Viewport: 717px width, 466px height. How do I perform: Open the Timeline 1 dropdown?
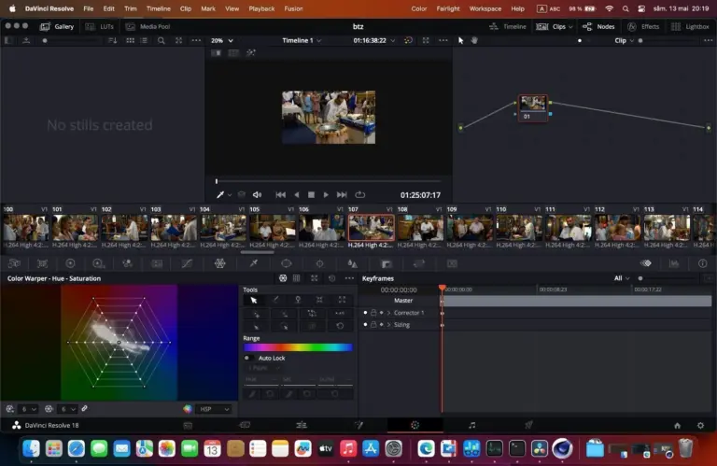pos(302,40)
